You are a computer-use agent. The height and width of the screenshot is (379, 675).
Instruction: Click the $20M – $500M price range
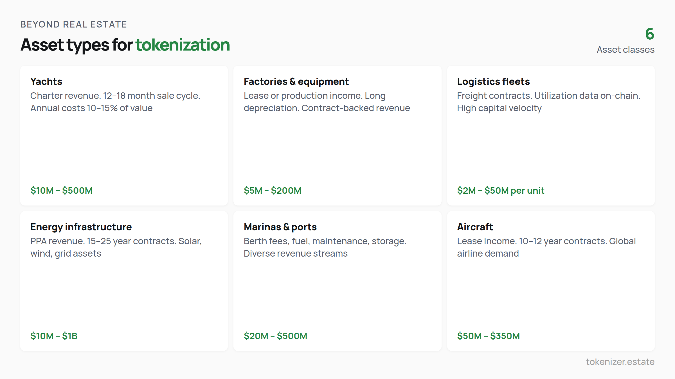tap(275, 336)
